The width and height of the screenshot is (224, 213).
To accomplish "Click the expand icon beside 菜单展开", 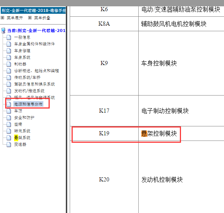I will [x=3, y=18].
